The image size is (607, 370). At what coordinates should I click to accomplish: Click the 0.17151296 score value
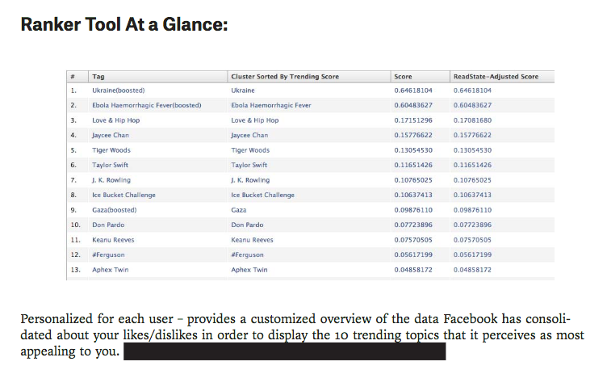coord(413,120)
